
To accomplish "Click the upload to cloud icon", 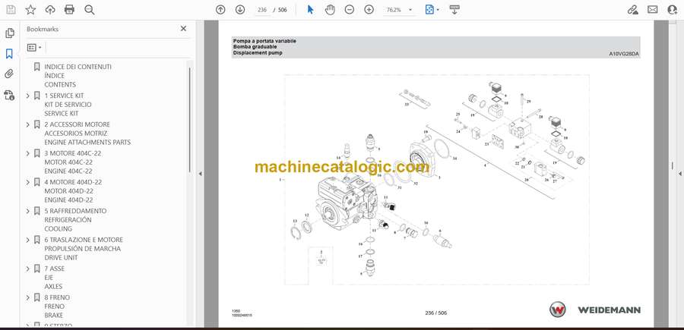I will 50,10.
